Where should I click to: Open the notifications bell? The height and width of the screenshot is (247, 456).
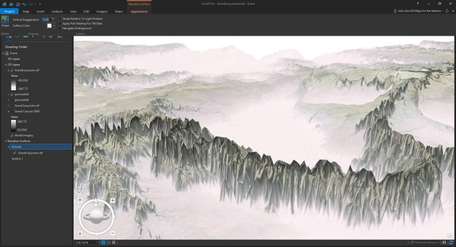pos(447,11)
